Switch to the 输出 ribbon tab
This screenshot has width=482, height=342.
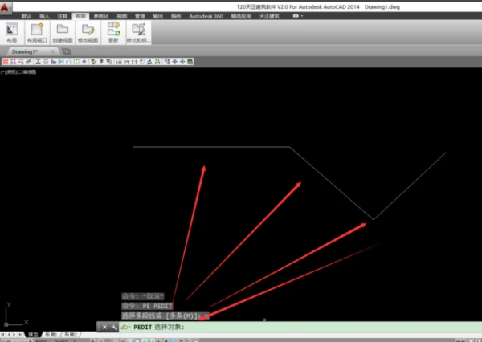158,16
